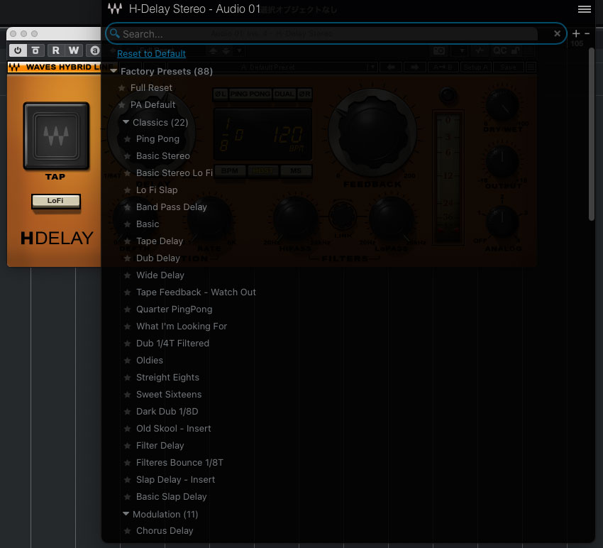Load the Full Reset preset
This screenshot has width=603, height=548.
[x=151, y=88]
